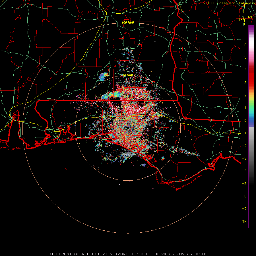Select the -7 dB scale label

244,209
